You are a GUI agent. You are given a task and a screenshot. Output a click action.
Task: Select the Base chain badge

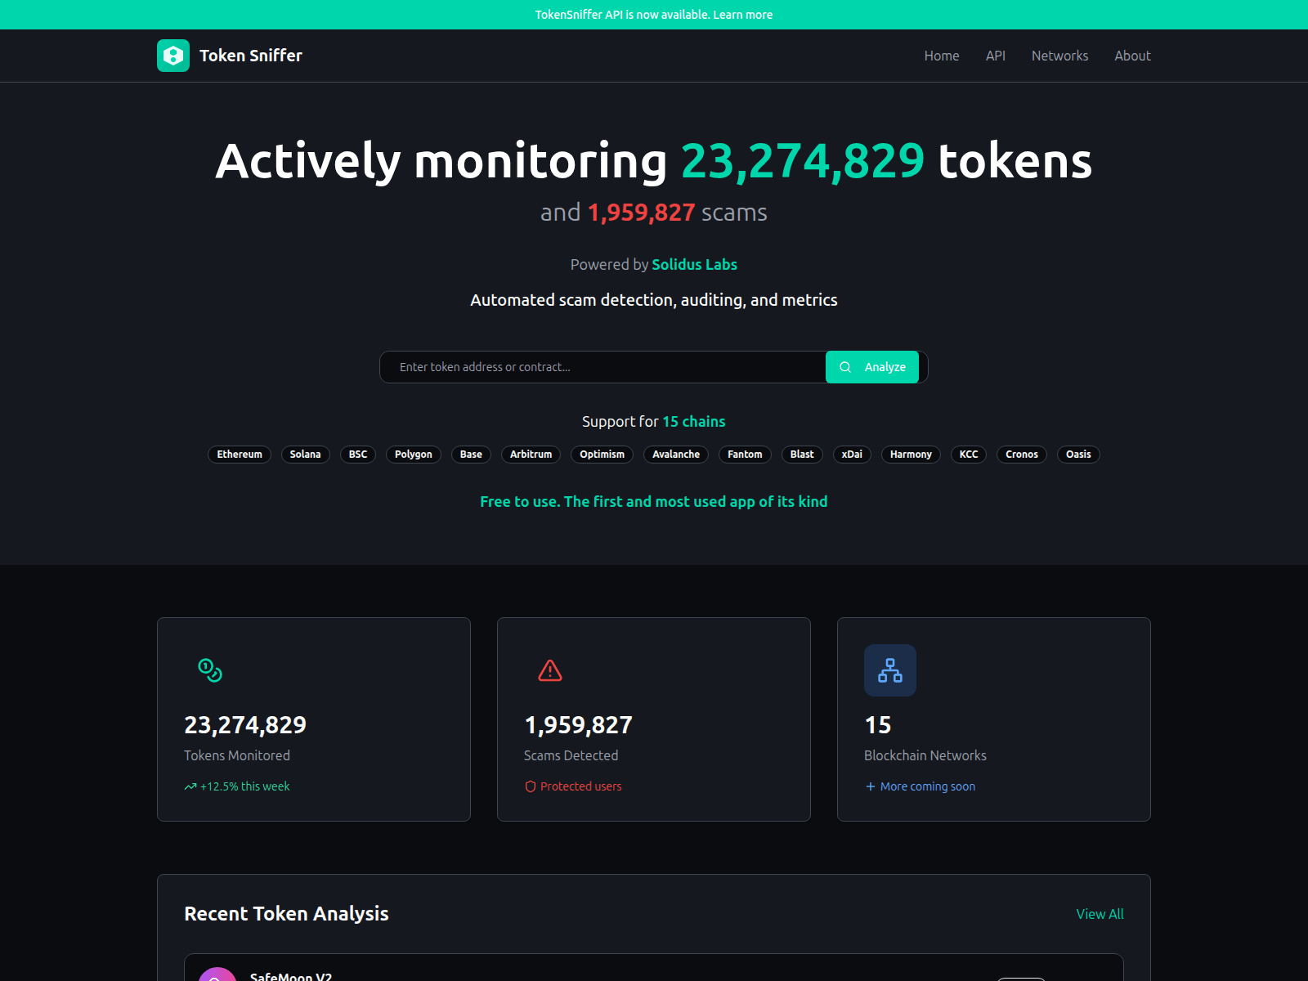tap(471, 455)
